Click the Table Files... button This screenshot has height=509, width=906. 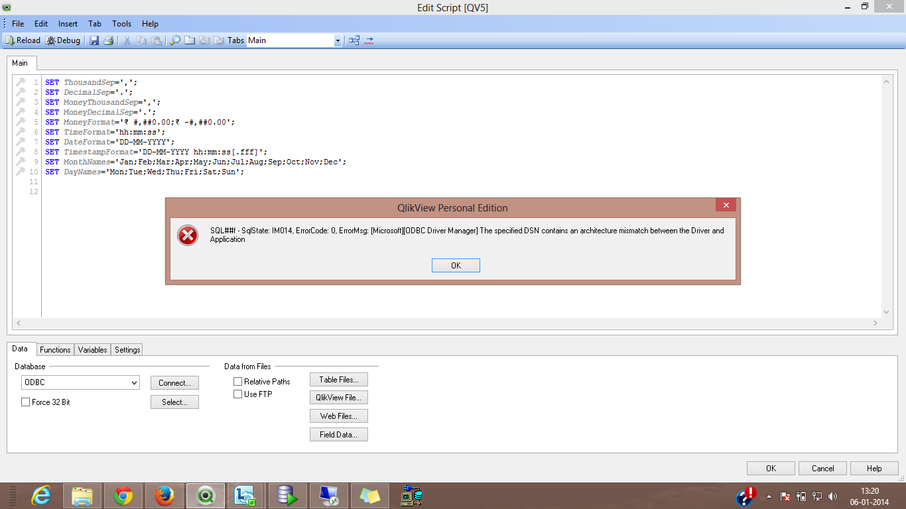(x=339, y=380)
